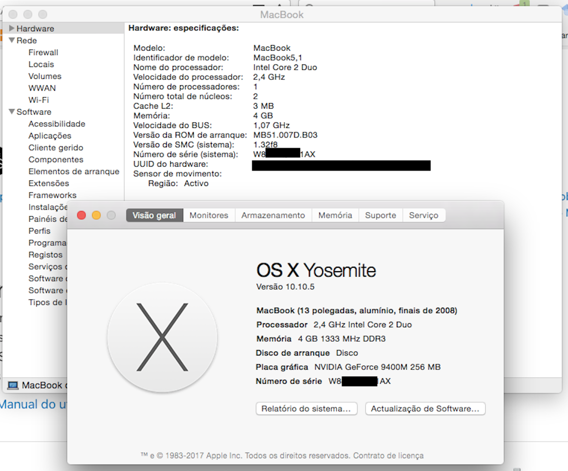Select Hardware in the sidebar
This screenshot has height=471, width=568.
(x=35, y=28)
